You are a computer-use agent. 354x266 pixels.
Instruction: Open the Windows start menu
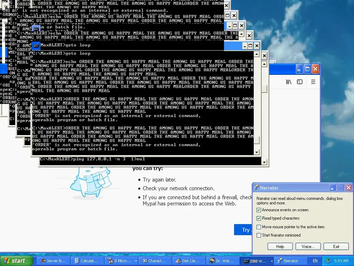click(x=16, y=261)
